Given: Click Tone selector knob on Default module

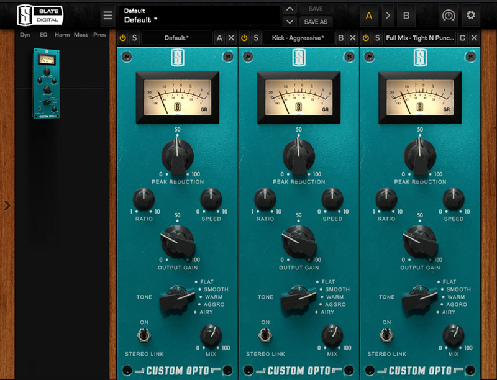Looking at the screenshot, I should (176, 299).
